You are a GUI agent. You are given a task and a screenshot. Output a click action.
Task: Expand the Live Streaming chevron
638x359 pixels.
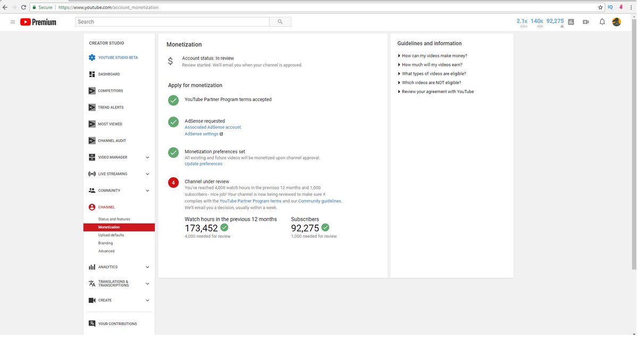[147, 174]
